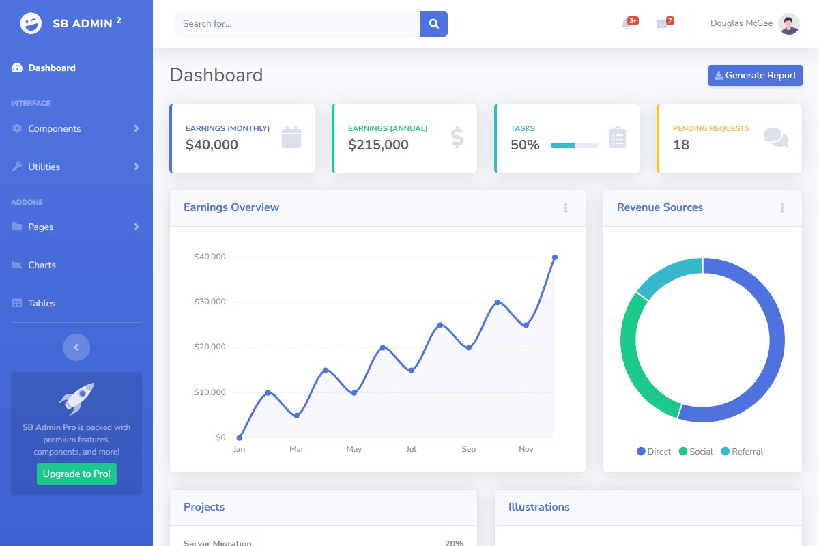Focus the Search for... input field
819x546 pixels.
pyautogui.click(x=298, y=24)
